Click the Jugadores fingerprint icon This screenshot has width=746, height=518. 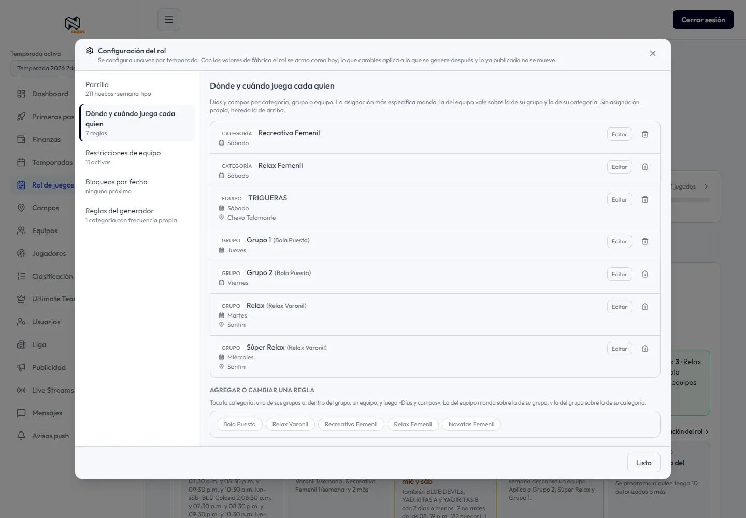pos(21,253)
